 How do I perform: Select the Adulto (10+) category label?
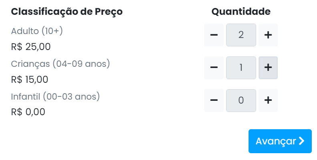tap(37, 31)
